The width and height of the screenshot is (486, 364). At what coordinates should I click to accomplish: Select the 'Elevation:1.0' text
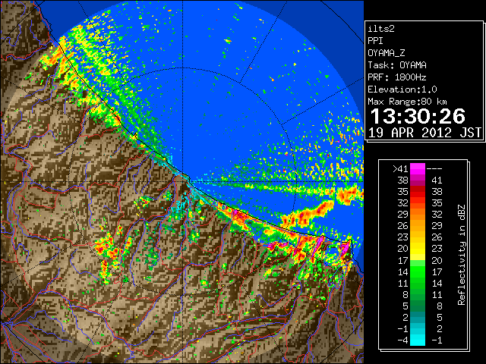(x=402, y=89)
